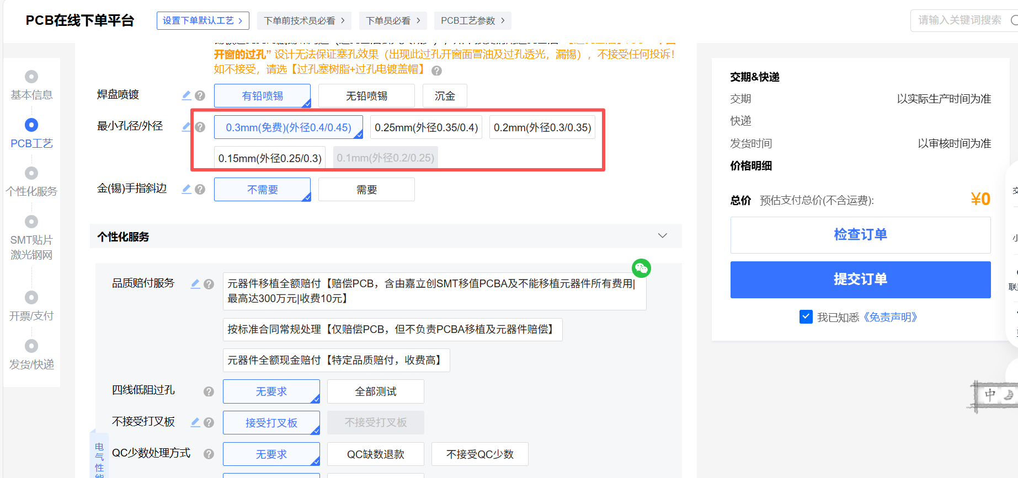The width and height of the screenshot is (1018, 478).
Task: Click help icon beside QC少数处理方式
Action: coord(209,454)
